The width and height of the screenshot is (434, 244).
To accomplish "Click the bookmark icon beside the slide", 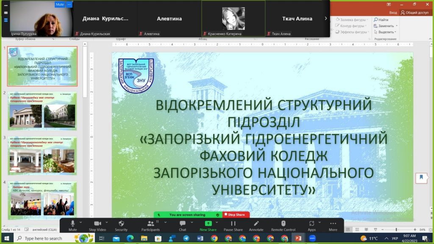I will 421,177.
